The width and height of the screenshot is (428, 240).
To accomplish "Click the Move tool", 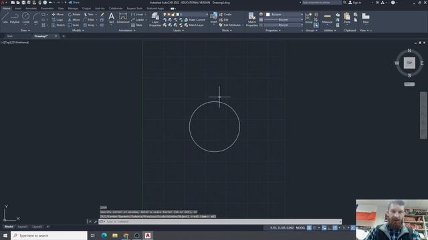I will coord(58,14).
